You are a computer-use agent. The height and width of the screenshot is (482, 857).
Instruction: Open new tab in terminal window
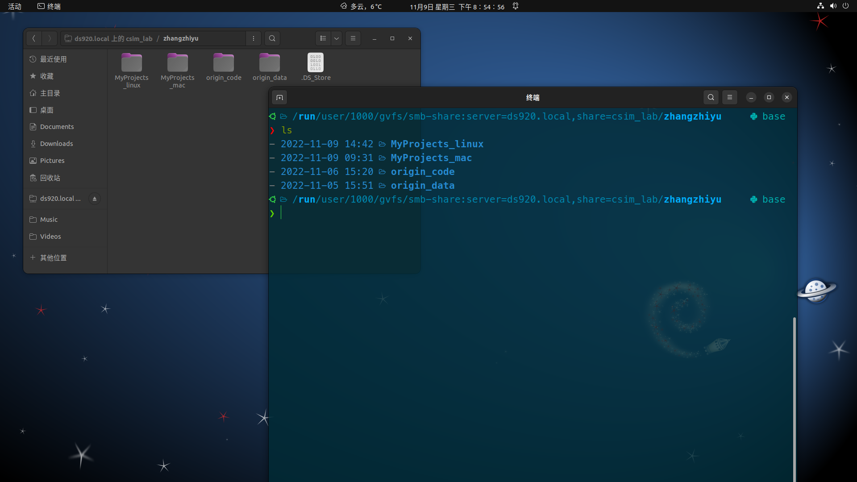coord(280,97)
